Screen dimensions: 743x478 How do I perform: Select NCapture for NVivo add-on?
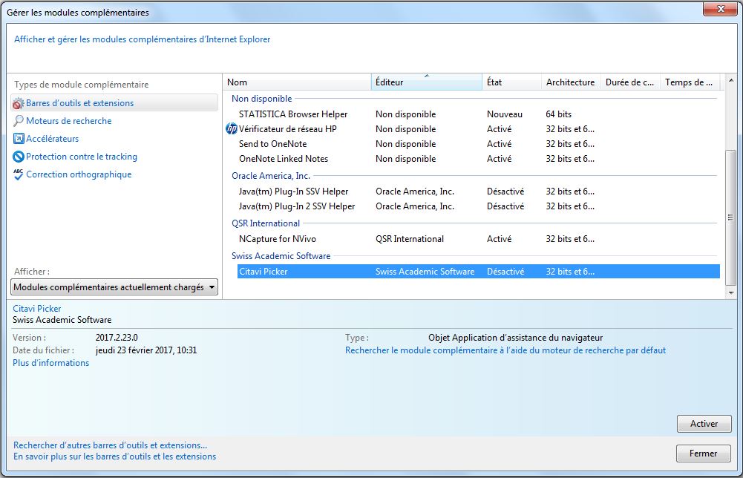[479, 239]
